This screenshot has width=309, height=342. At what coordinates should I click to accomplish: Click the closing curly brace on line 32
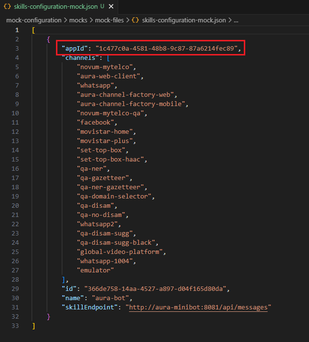[x=49, y=317]
